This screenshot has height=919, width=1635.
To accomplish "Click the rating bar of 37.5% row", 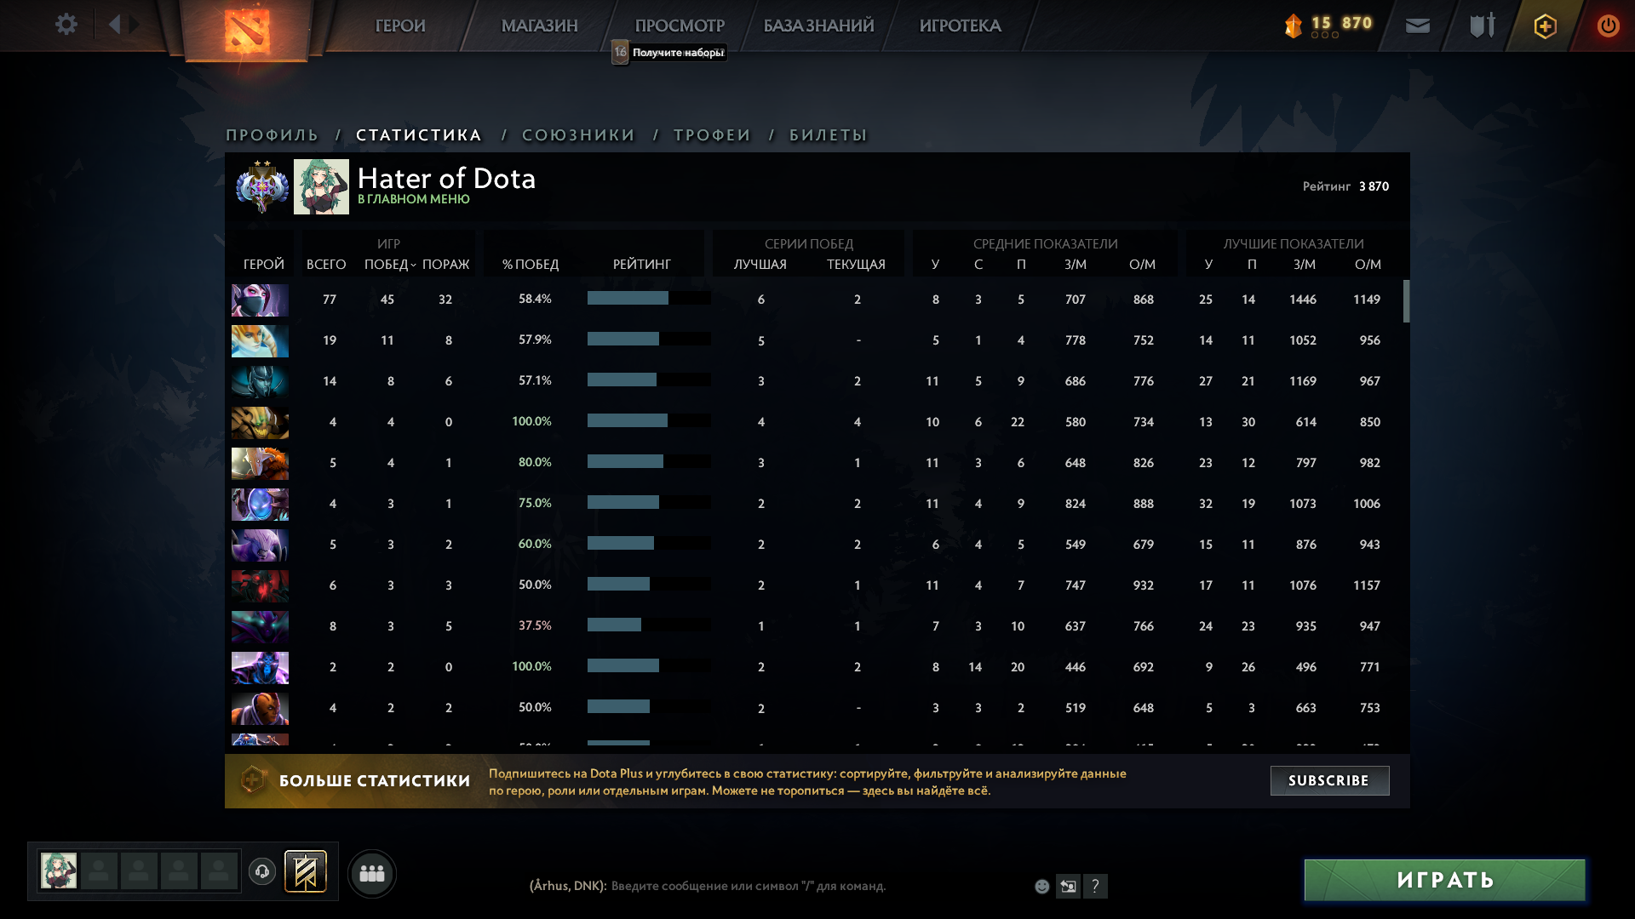I will click(649, 625).
